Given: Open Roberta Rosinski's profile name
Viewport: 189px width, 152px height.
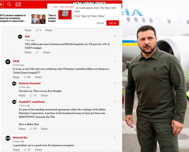Looking at the screenshot, I should [x=30, y=83].
